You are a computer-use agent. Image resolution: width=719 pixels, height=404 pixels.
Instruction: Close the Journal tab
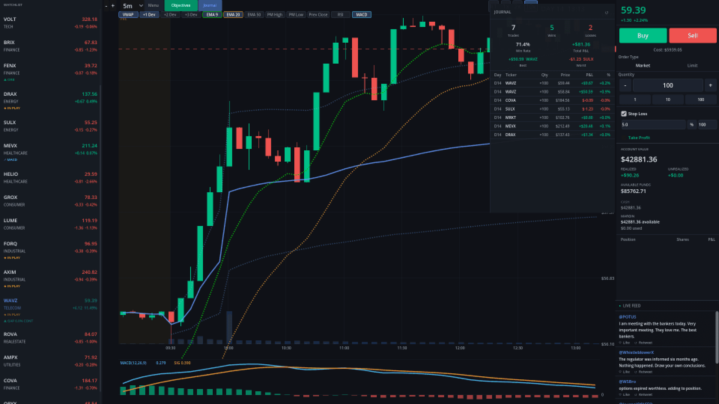pyautogui.click(x=210, y=5)
